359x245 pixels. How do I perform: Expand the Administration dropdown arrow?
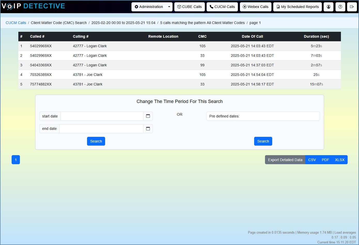tap(169, 7)
